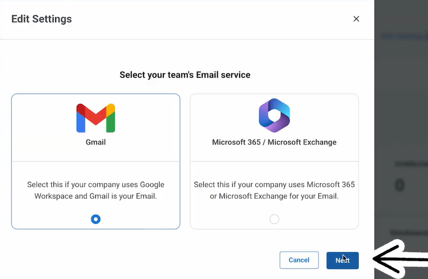Click the Next button
This screenshot has height=279, width=428.
coord(342,260)
